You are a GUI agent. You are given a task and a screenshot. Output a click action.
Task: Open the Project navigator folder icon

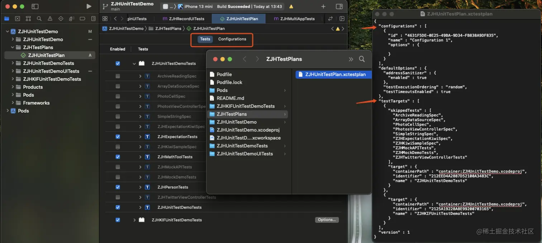click(6, 19)
